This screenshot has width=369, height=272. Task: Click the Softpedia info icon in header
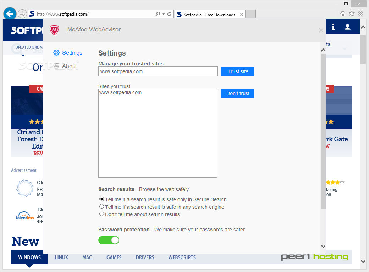tap(333, 27)
